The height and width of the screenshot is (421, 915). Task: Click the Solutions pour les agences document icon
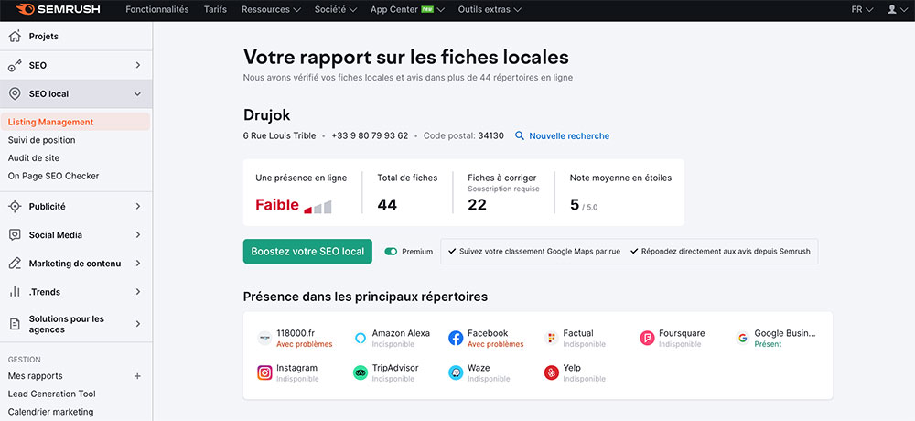pyautogui.click(x=16, y=324)
